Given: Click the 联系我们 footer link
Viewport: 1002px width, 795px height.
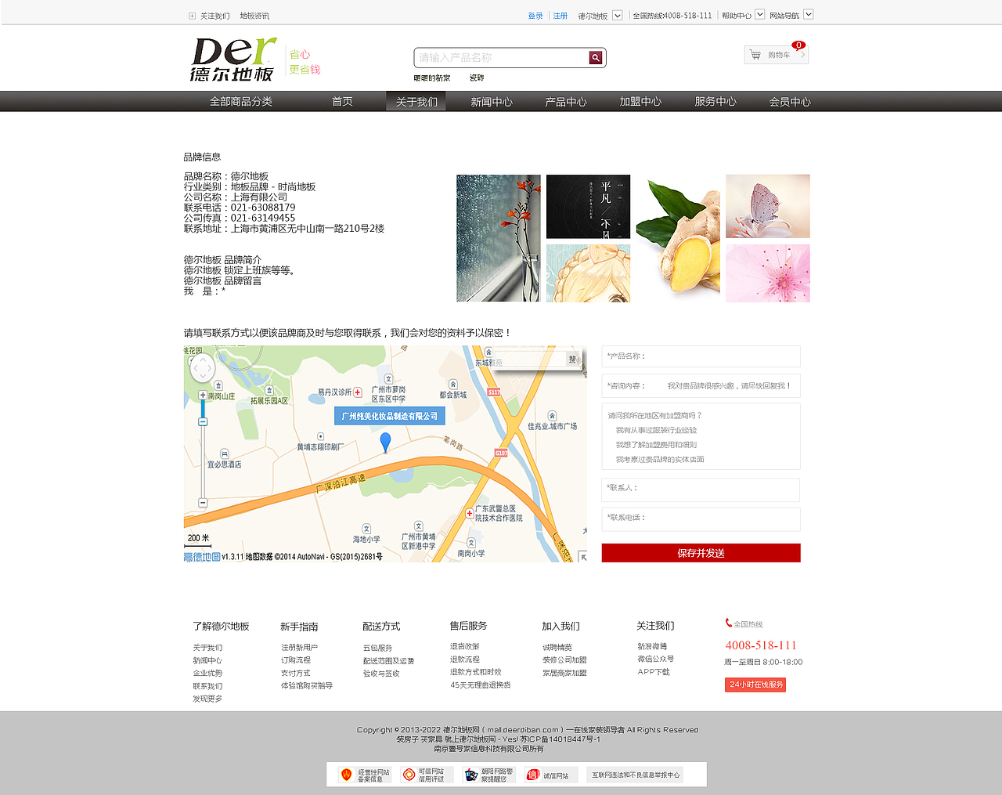Looking at the screenshot, I should [207, 686].
